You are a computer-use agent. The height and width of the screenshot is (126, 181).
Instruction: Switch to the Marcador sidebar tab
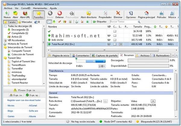click(25, 22)
